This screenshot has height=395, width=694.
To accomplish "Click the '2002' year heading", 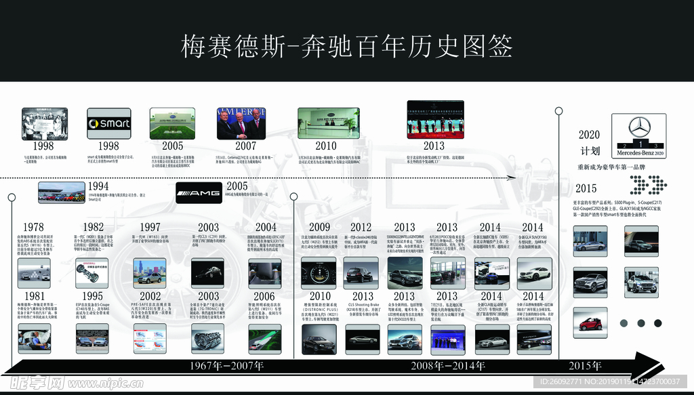I will 150,296.
